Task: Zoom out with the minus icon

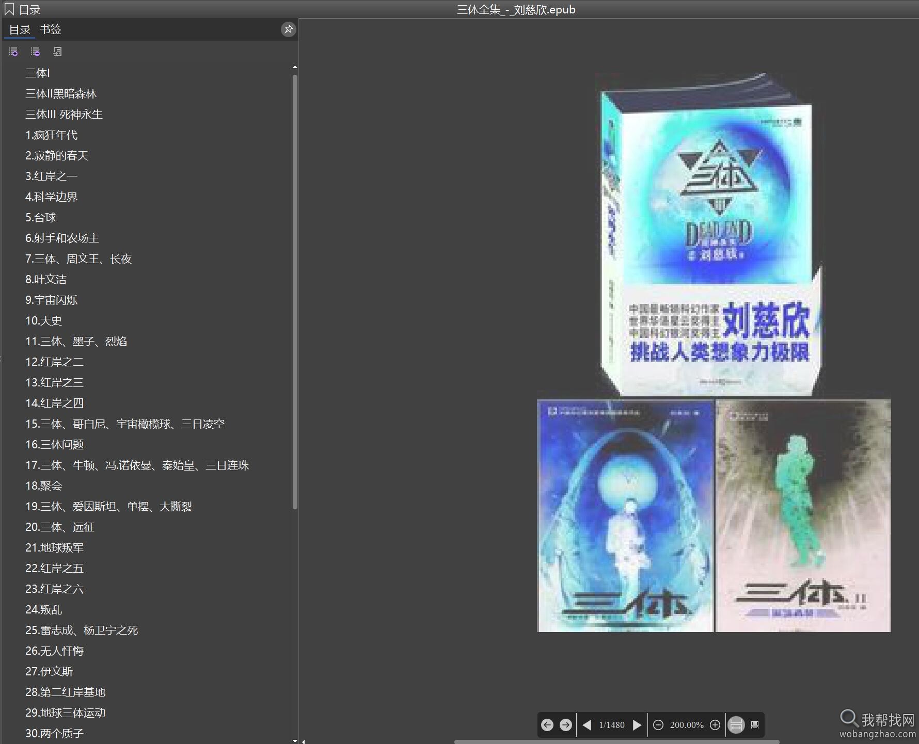Action: tap(658, 725)
